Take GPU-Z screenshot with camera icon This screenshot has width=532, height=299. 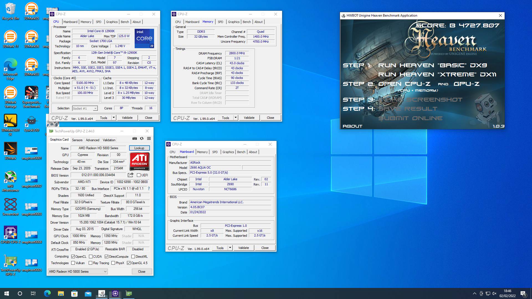(134, 138)
